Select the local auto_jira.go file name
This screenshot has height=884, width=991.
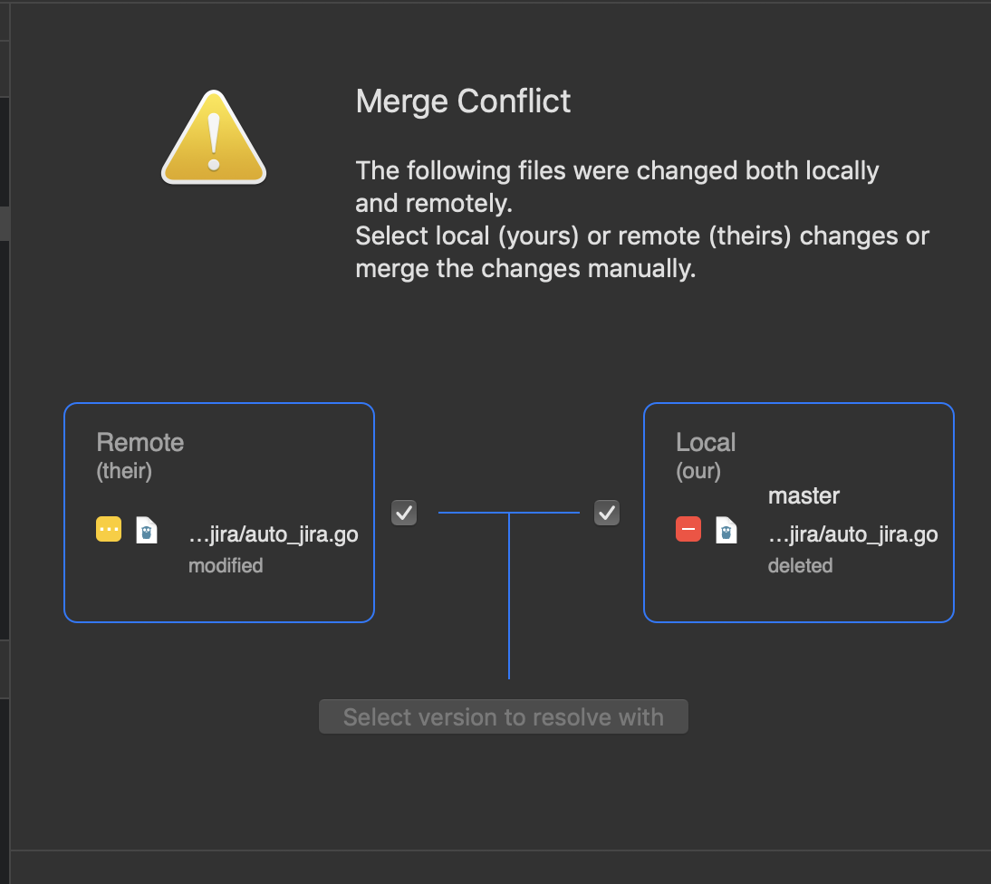pyautogui.click(x=852, y=534)
